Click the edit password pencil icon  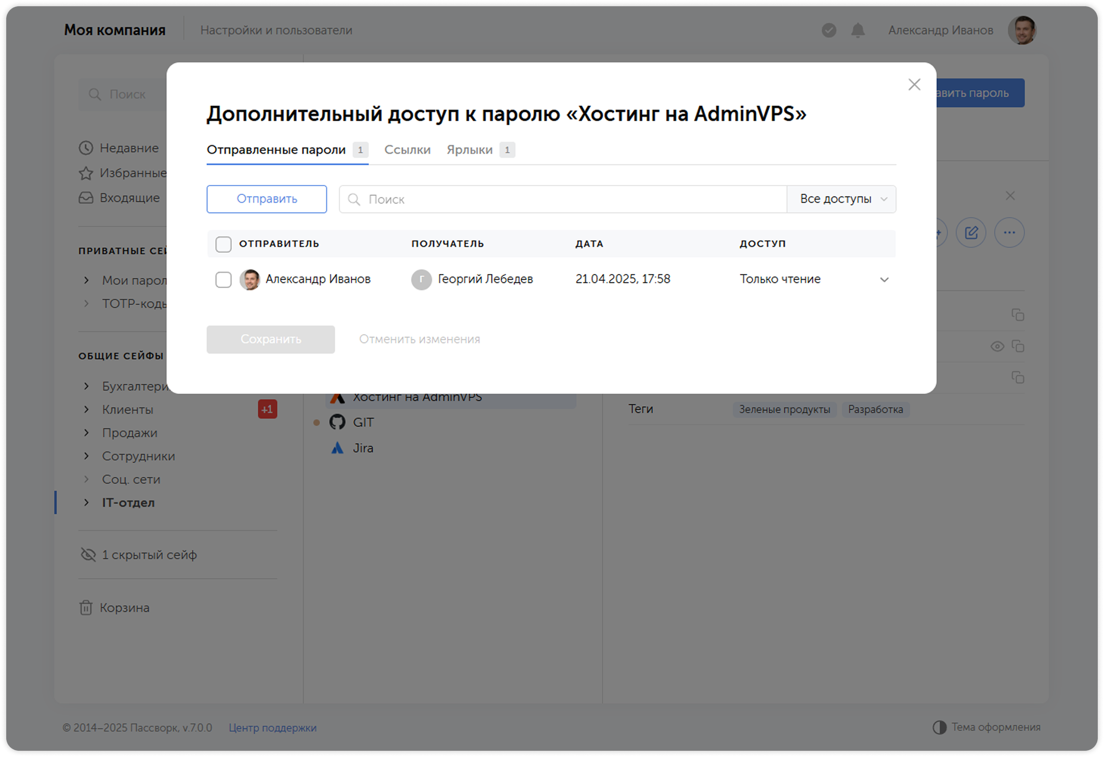[x=971, y=232]
